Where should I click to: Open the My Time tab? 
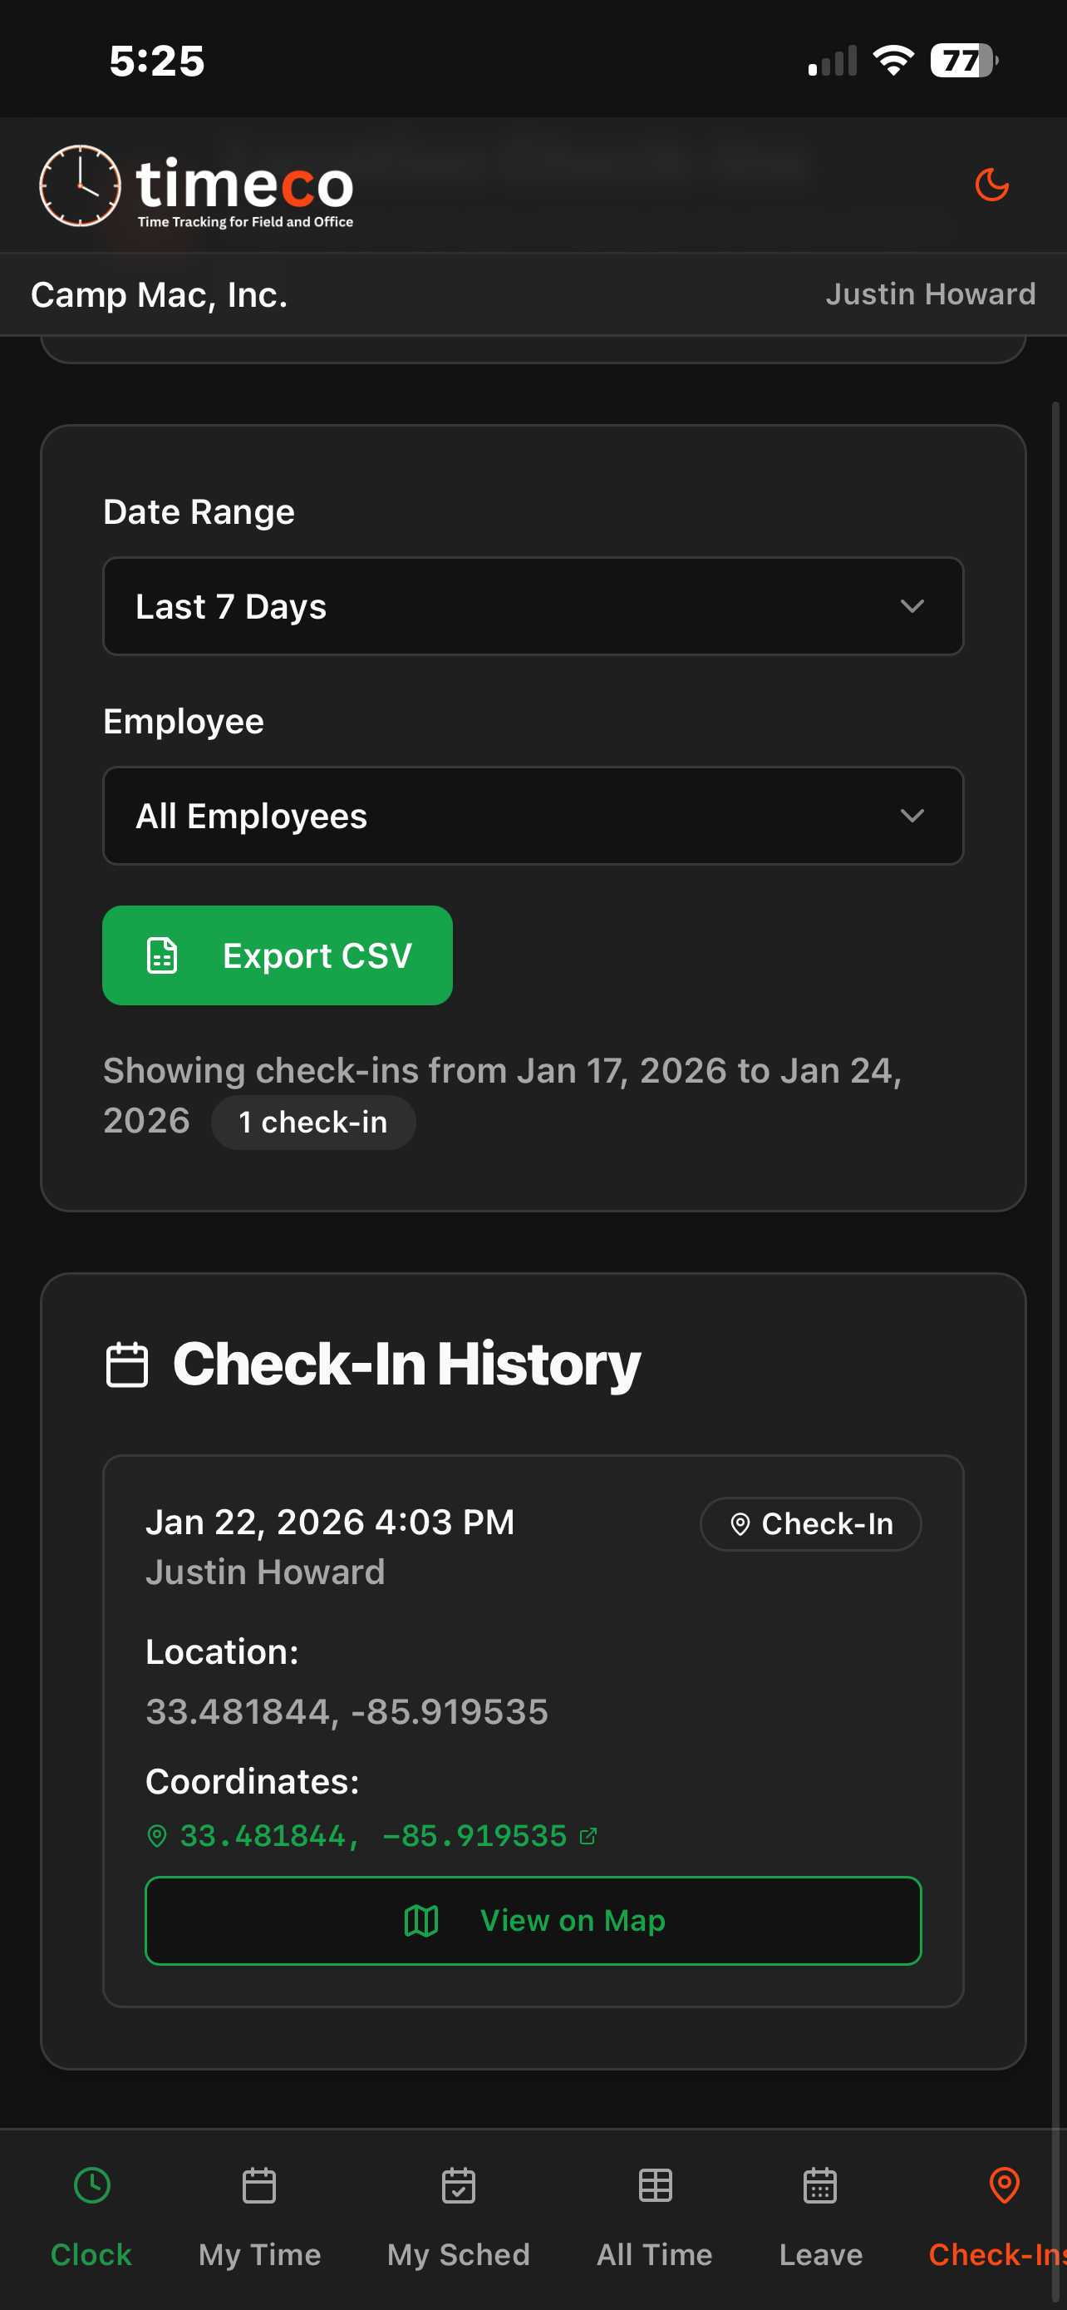[x=259, y=2218]
